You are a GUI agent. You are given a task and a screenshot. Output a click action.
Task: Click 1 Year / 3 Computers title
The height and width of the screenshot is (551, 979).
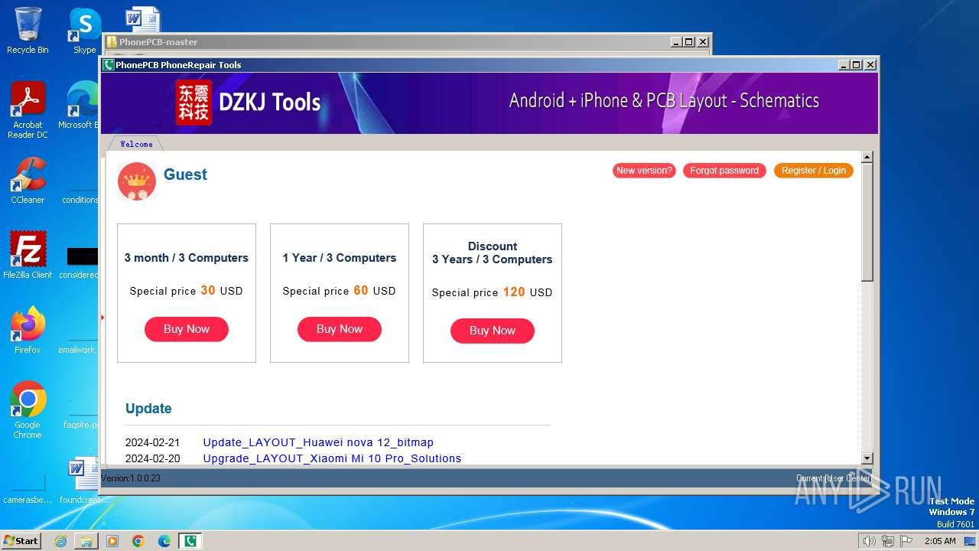pos(340,258)
